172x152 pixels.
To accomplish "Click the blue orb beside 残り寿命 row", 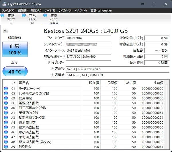I will (6, 147).
